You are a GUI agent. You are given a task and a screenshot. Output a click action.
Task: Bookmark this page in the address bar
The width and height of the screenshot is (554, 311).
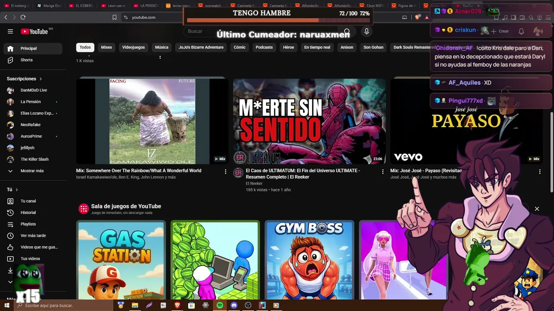114,17
